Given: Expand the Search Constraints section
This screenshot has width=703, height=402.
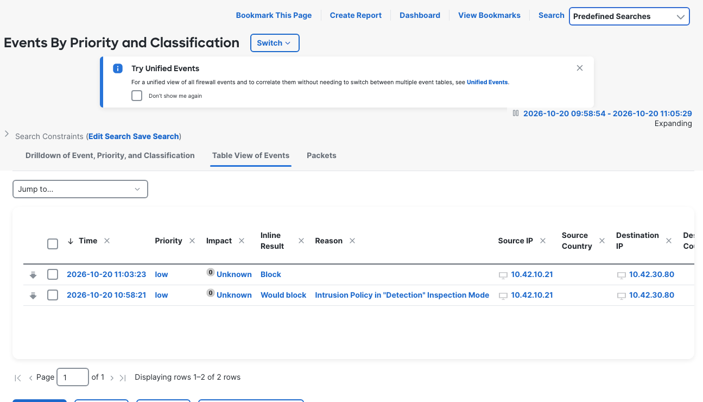Looking at the screenshot, I should pyautogui.click(x=7, y=134).
